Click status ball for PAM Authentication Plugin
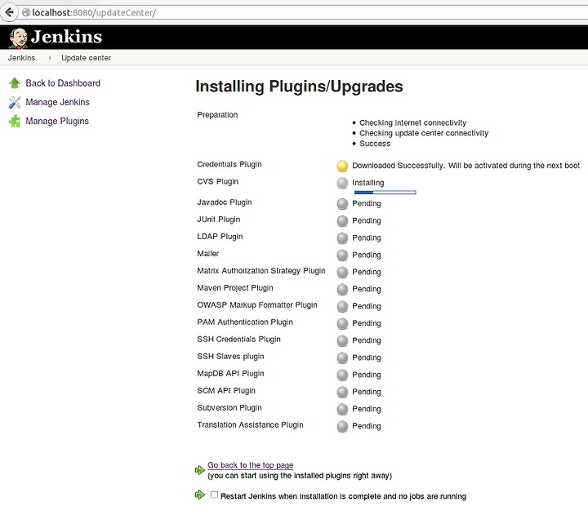 click(x=342, y=323)
